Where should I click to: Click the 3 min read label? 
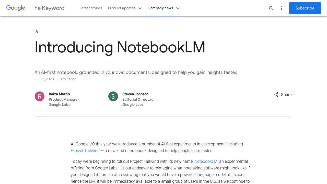coord(68,79)
